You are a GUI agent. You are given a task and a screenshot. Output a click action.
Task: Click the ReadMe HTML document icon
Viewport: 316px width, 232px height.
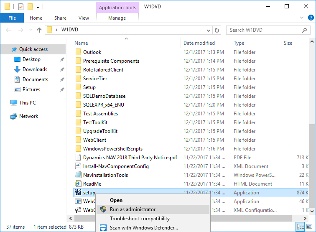coord(78,184)
